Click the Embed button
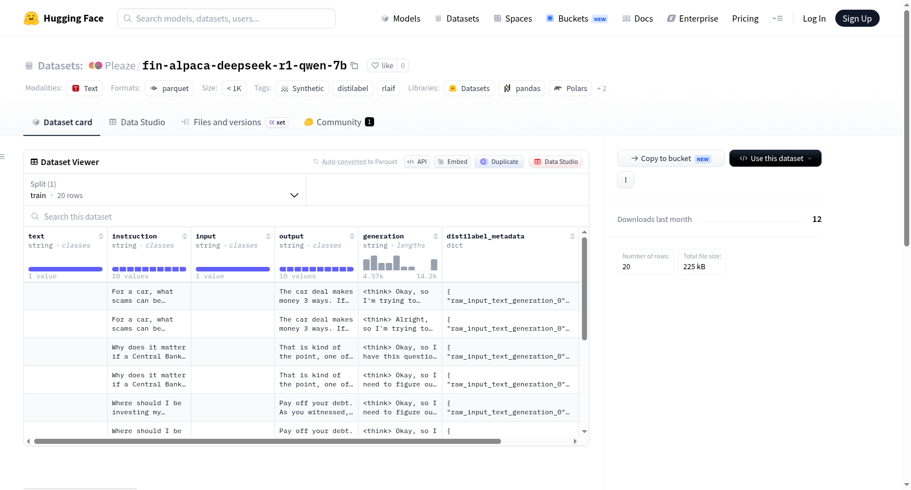The image size is (911, 490). click(x=452, y=162)
